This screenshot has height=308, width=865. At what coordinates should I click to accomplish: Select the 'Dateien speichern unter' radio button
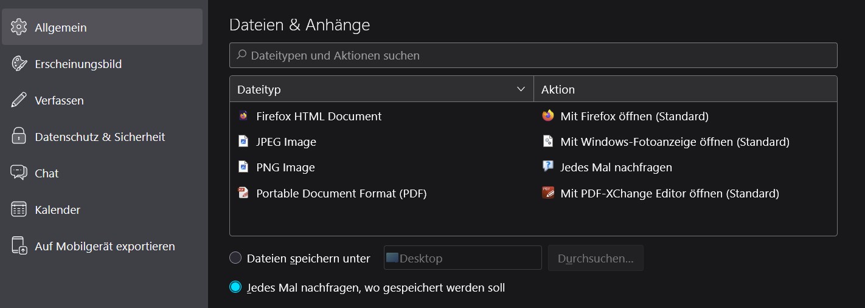point(235,258)
